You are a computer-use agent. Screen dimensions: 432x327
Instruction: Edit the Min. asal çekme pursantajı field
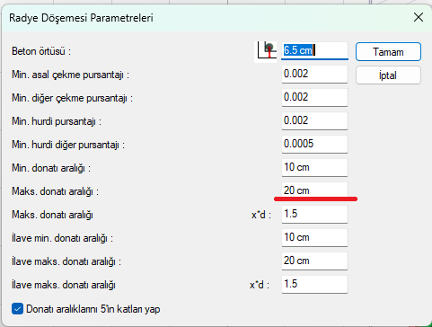(314, 74)
